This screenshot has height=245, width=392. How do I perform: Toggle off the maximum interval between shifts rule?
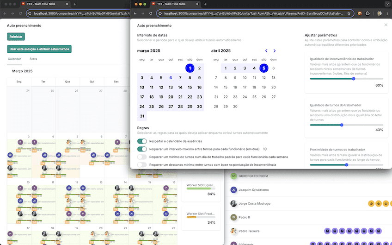click(x=142, y=149)
